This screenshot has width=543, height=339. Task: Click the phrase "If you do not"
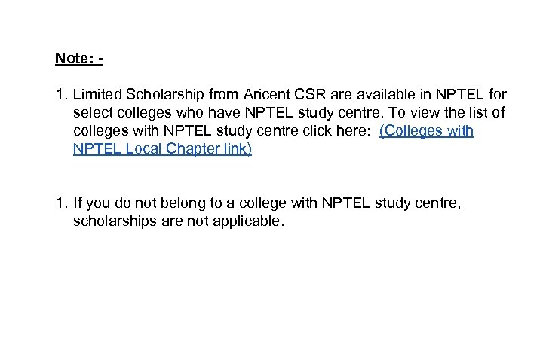(116, 203)
